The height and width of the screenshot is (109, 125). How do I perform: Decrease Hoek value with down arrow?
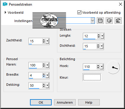pyautogui.click(x=98, y=68)
